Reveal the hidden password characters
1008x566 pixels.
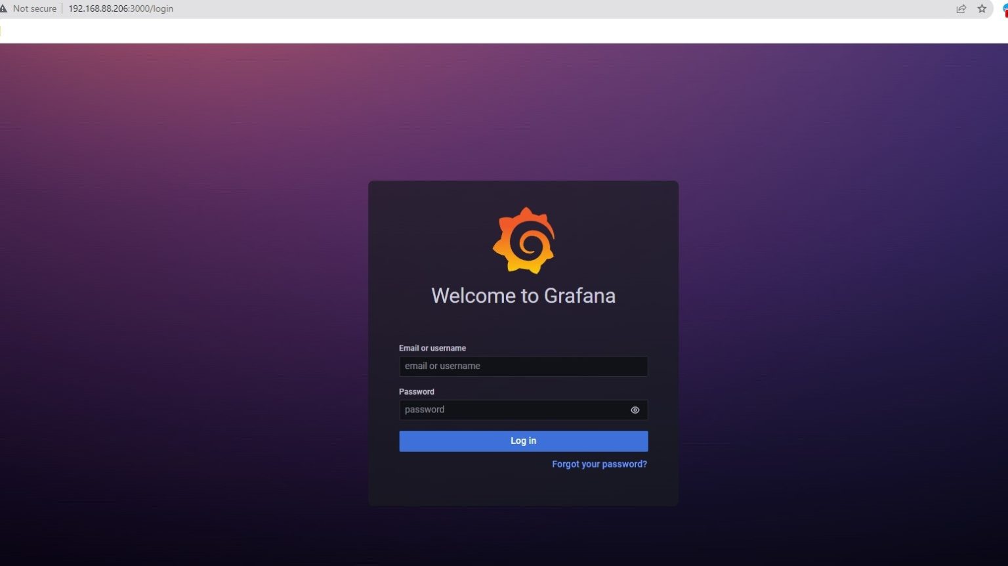pyautogui.click(x=634, y=410)
